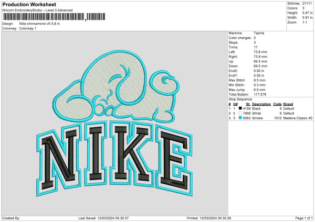Click 'Page 1 of 1' in the footer

click(x=304, y=218)
